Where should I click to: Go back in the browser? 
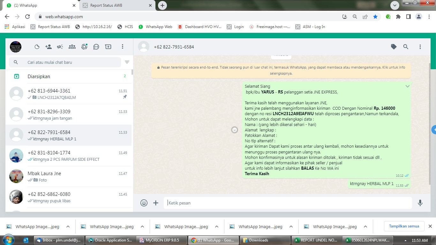click(7, 17)
